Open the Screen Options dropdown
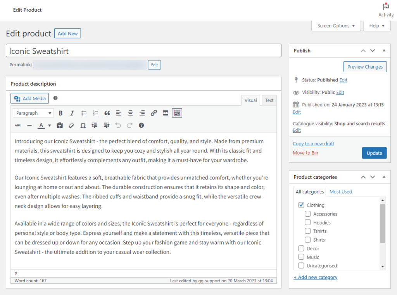The height and width of the screenshot is (295, 397). (336, 26)
